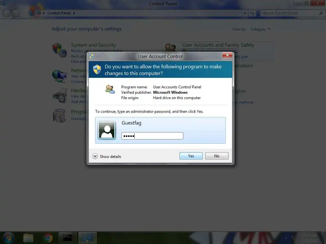Click the Network and Internet globe icon
The image size is (326, 244).
(60, 76)
